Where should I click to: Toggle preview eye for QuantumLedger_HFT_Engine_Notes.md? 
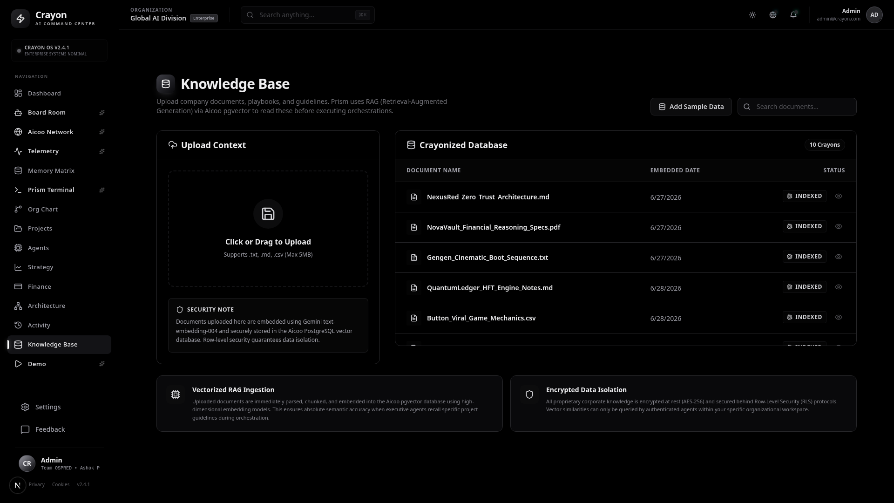[839, 287]
